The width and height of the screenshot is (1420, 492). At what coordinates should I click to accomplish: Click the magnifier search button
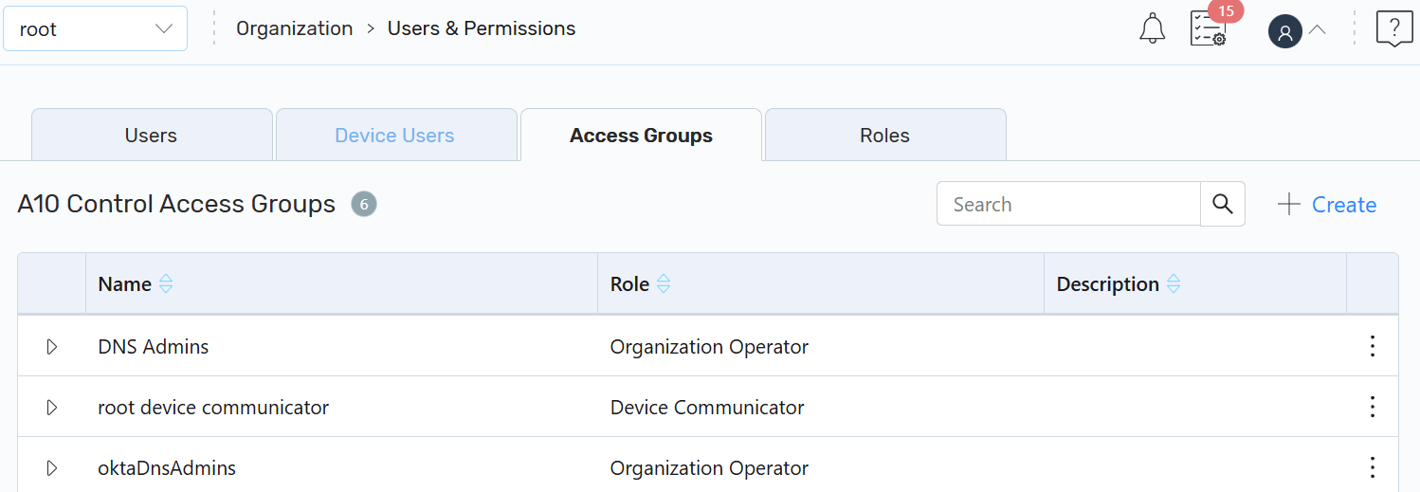pyautogui.click(x=1223, y=204)
